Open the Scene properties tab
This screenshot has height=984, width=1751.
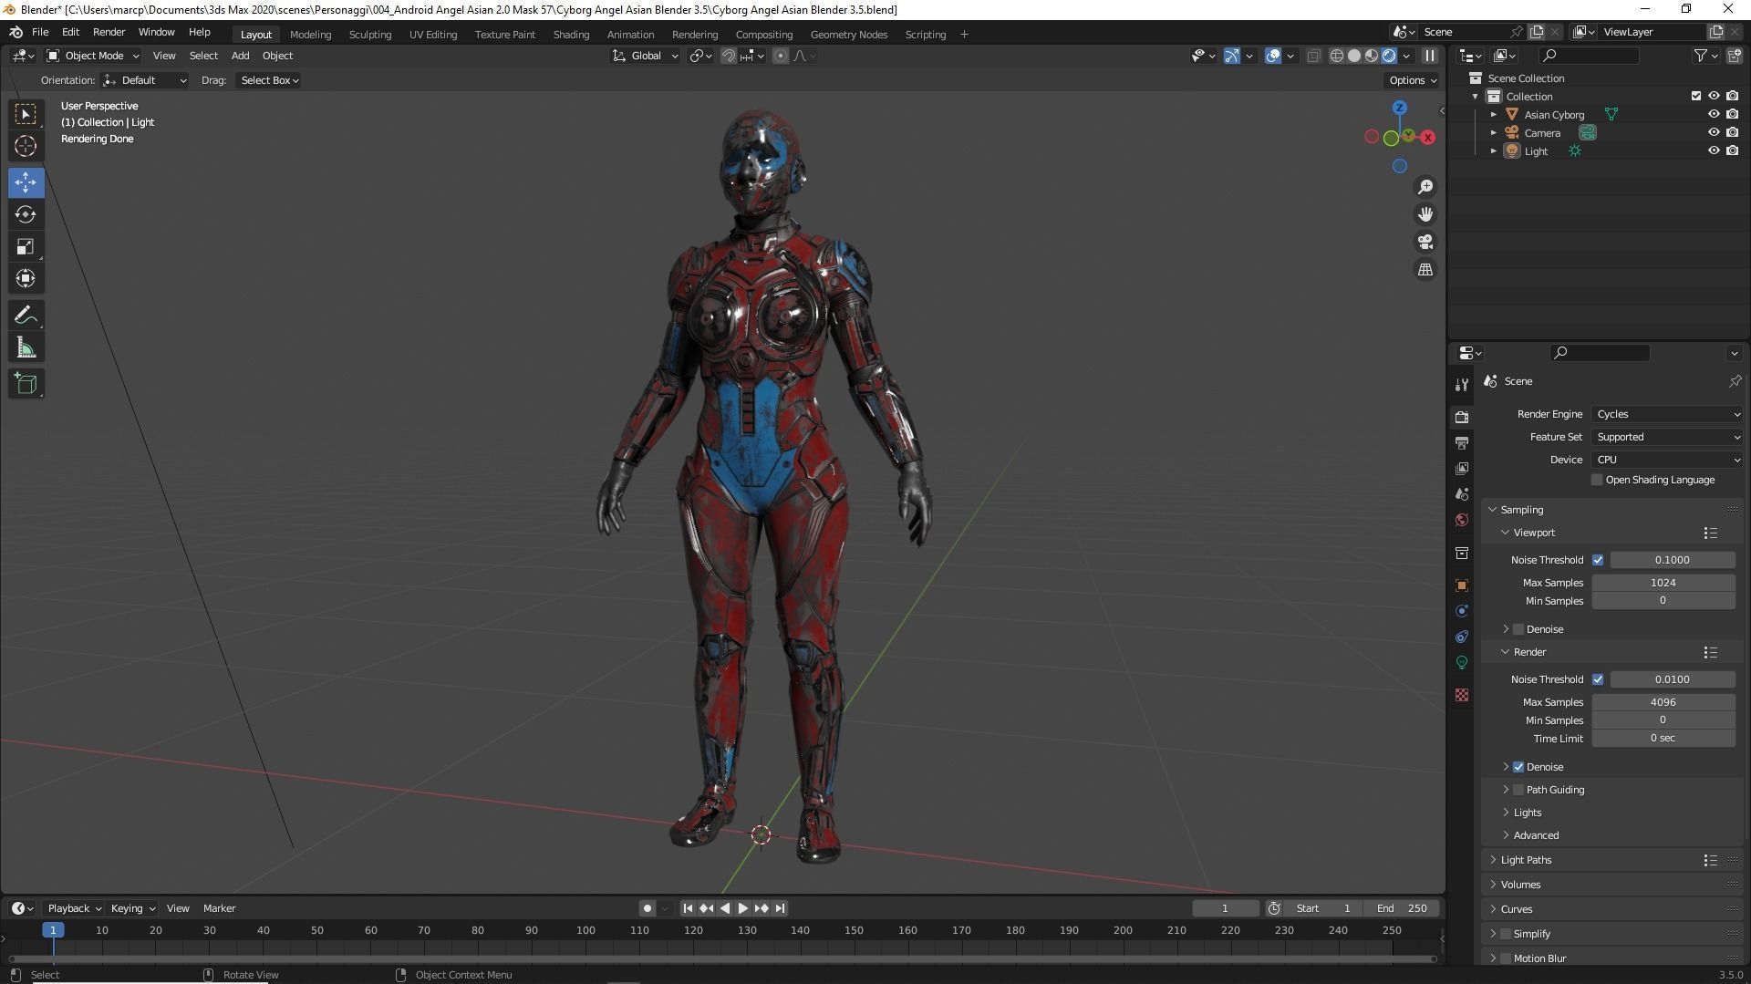1462,493
